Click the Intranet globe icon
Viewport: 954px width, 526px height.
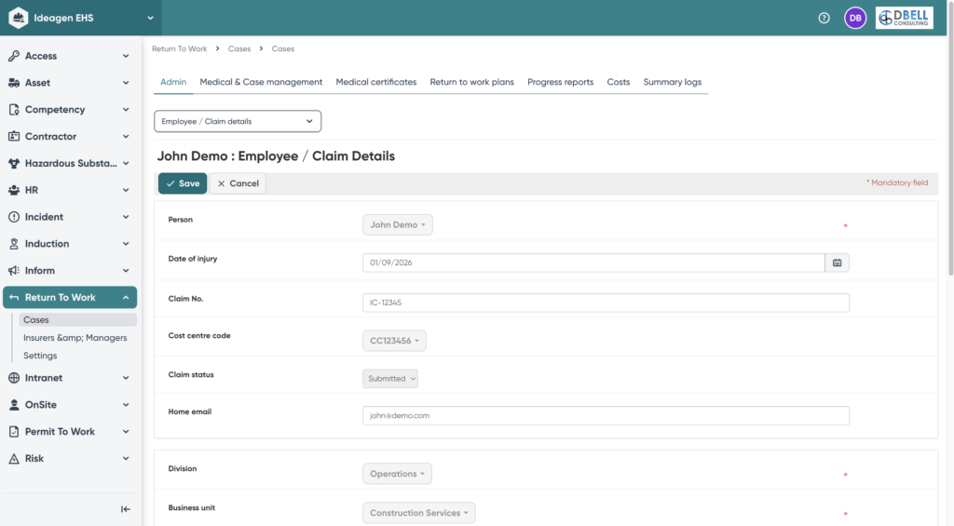[13, 378]
